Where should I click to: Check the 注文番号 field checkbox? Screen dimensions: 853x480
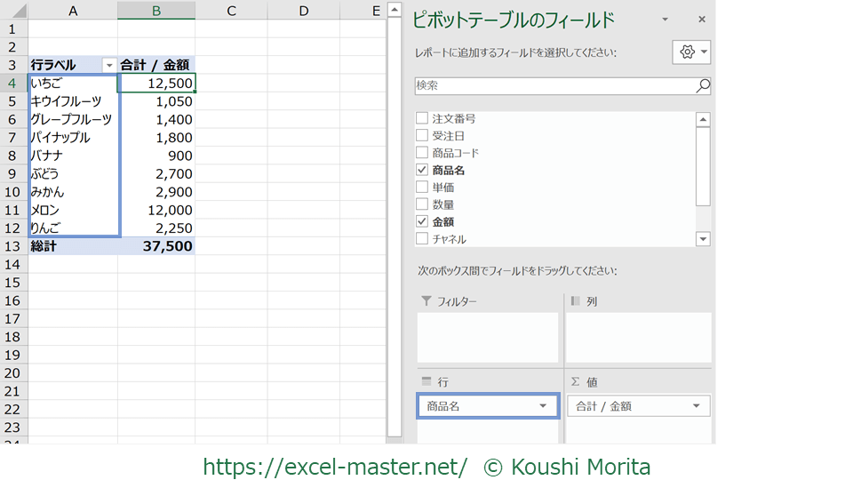coord(422,118)
